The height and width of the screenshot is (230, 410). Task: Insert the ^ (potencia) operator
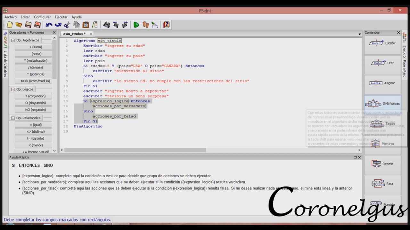point(33,74)
